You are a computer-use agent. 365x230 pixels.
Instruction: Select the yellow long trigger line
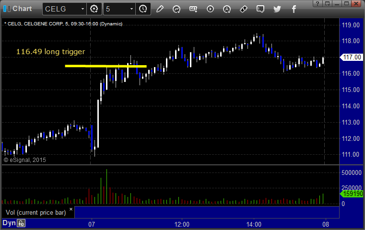click(x=106, y=66)
